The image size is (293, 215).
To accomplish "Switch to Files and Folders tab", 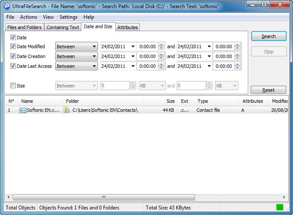I will point(24,27).
